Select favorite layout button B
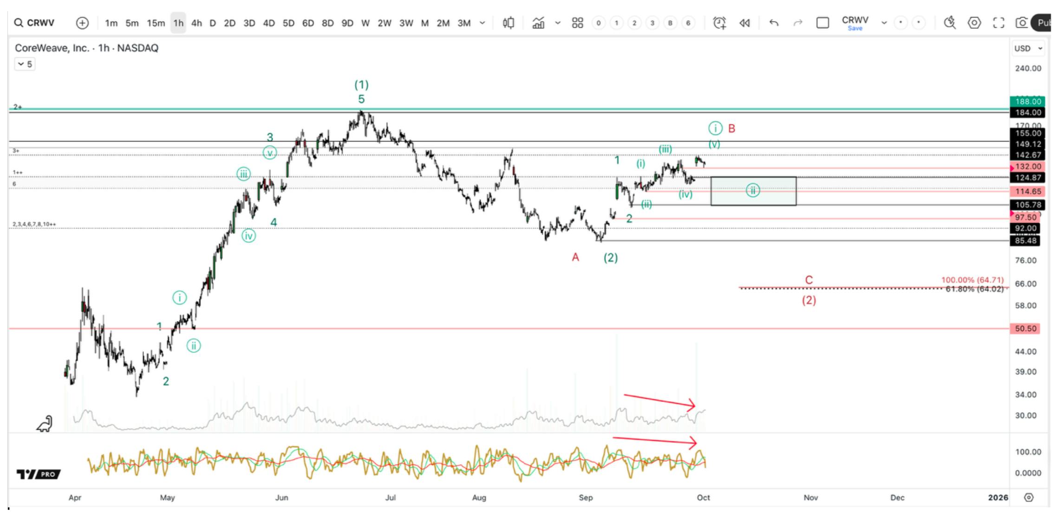 670,23
